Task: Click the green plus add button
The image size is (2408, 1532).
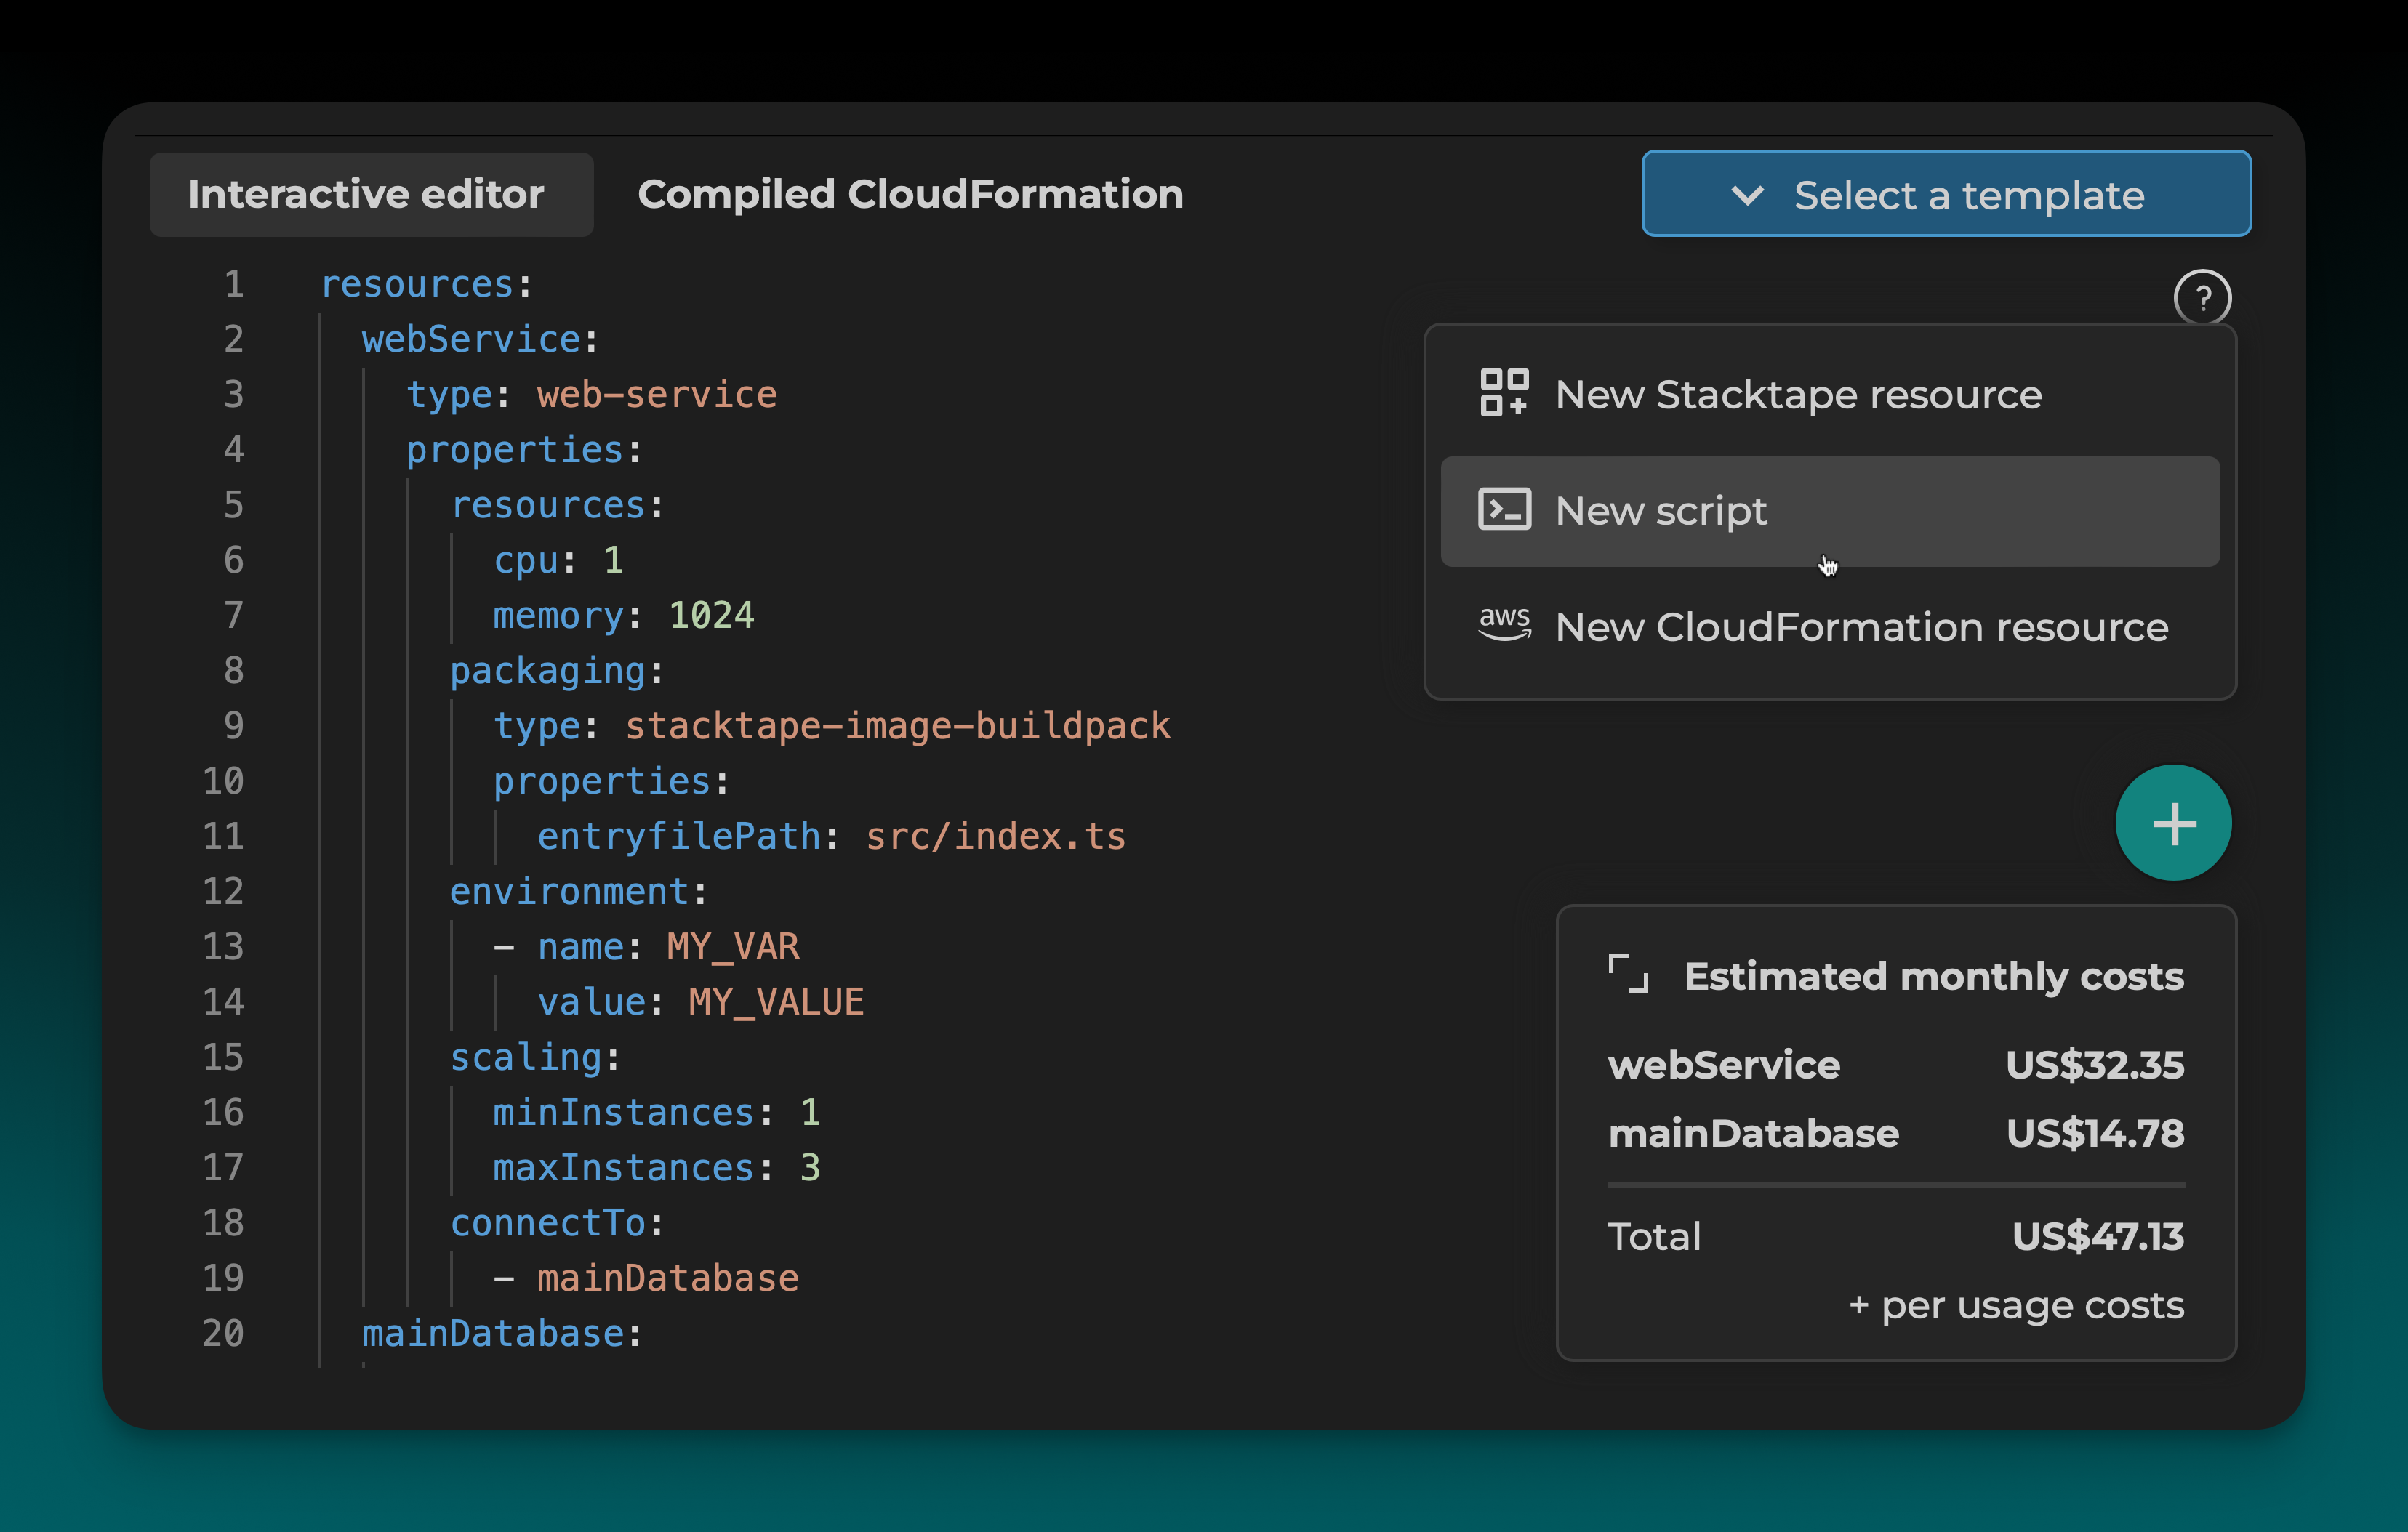Action: click(x=2173, y=823)
